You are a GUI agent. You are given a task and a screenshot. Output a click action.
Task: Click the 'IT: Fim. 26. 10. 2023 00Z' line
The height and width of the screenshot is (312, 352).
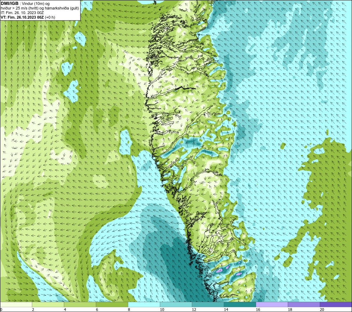(22, 13)
